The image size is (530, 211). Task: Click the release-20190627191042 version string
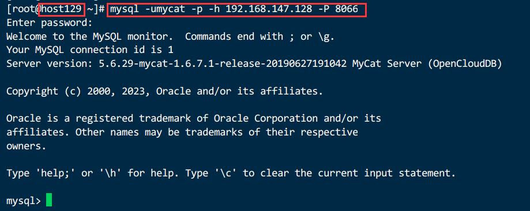point(283,64)
